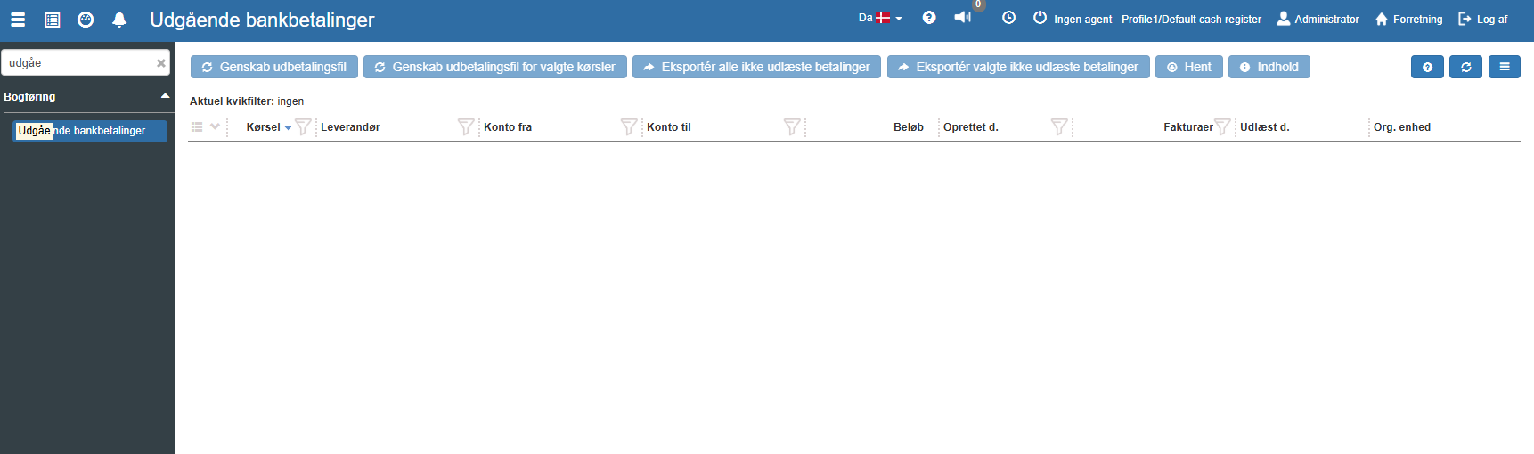This screenshot has width=1534, height=454.
Task: Click the megaphone announcements icon
Action: coord(962,18)
